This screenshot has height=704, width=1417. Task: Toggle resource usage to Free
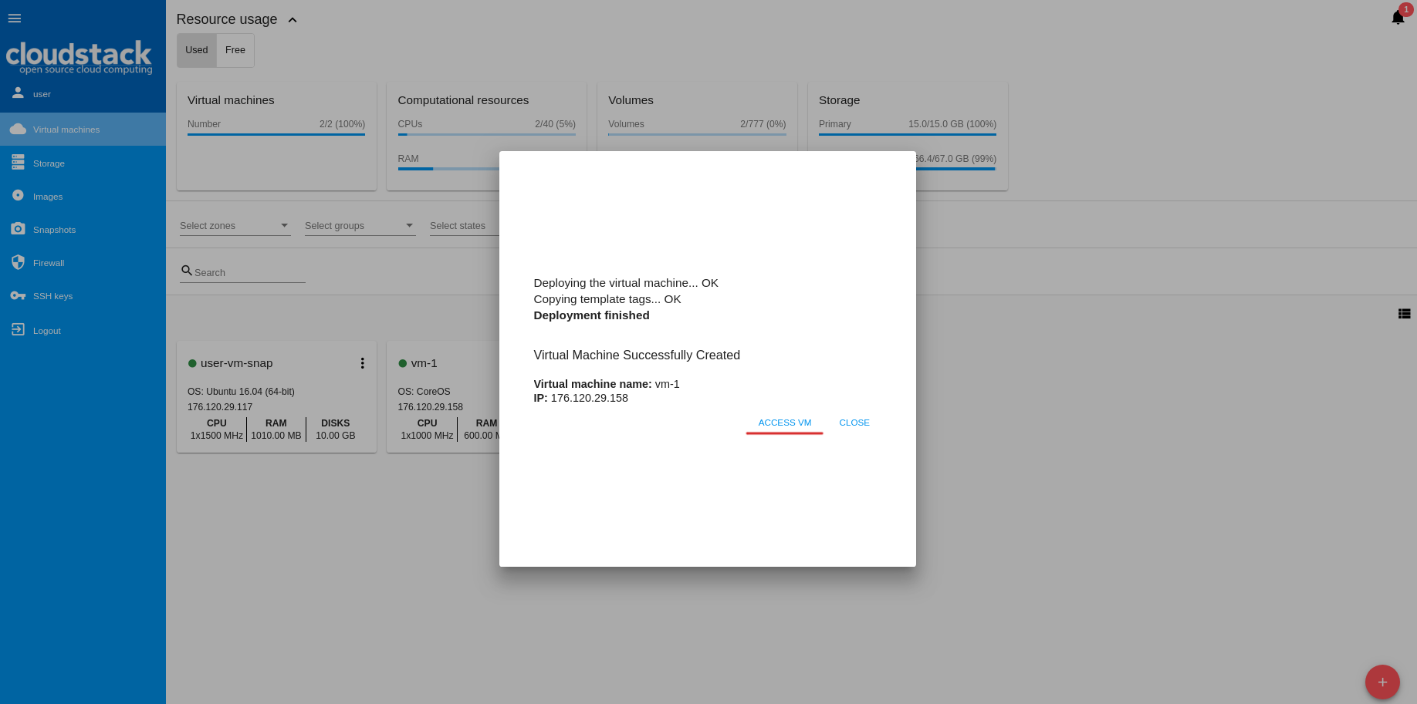235,50
